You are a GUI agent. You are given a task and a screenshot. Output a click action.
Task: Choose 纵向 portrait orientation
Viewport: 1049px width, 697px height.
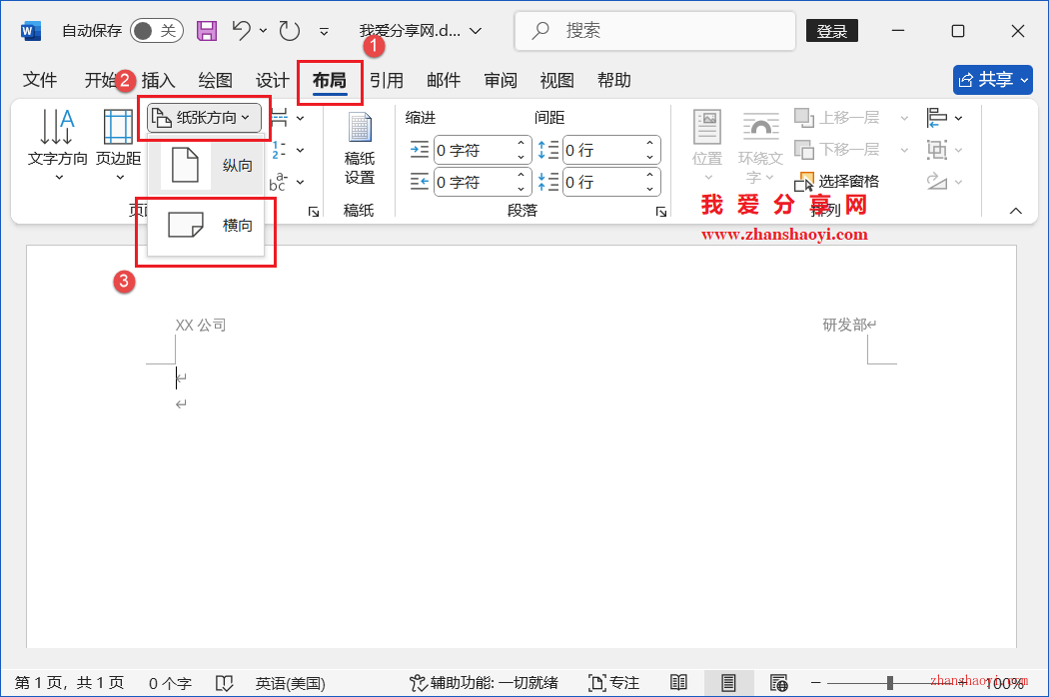tap(206, 165)
